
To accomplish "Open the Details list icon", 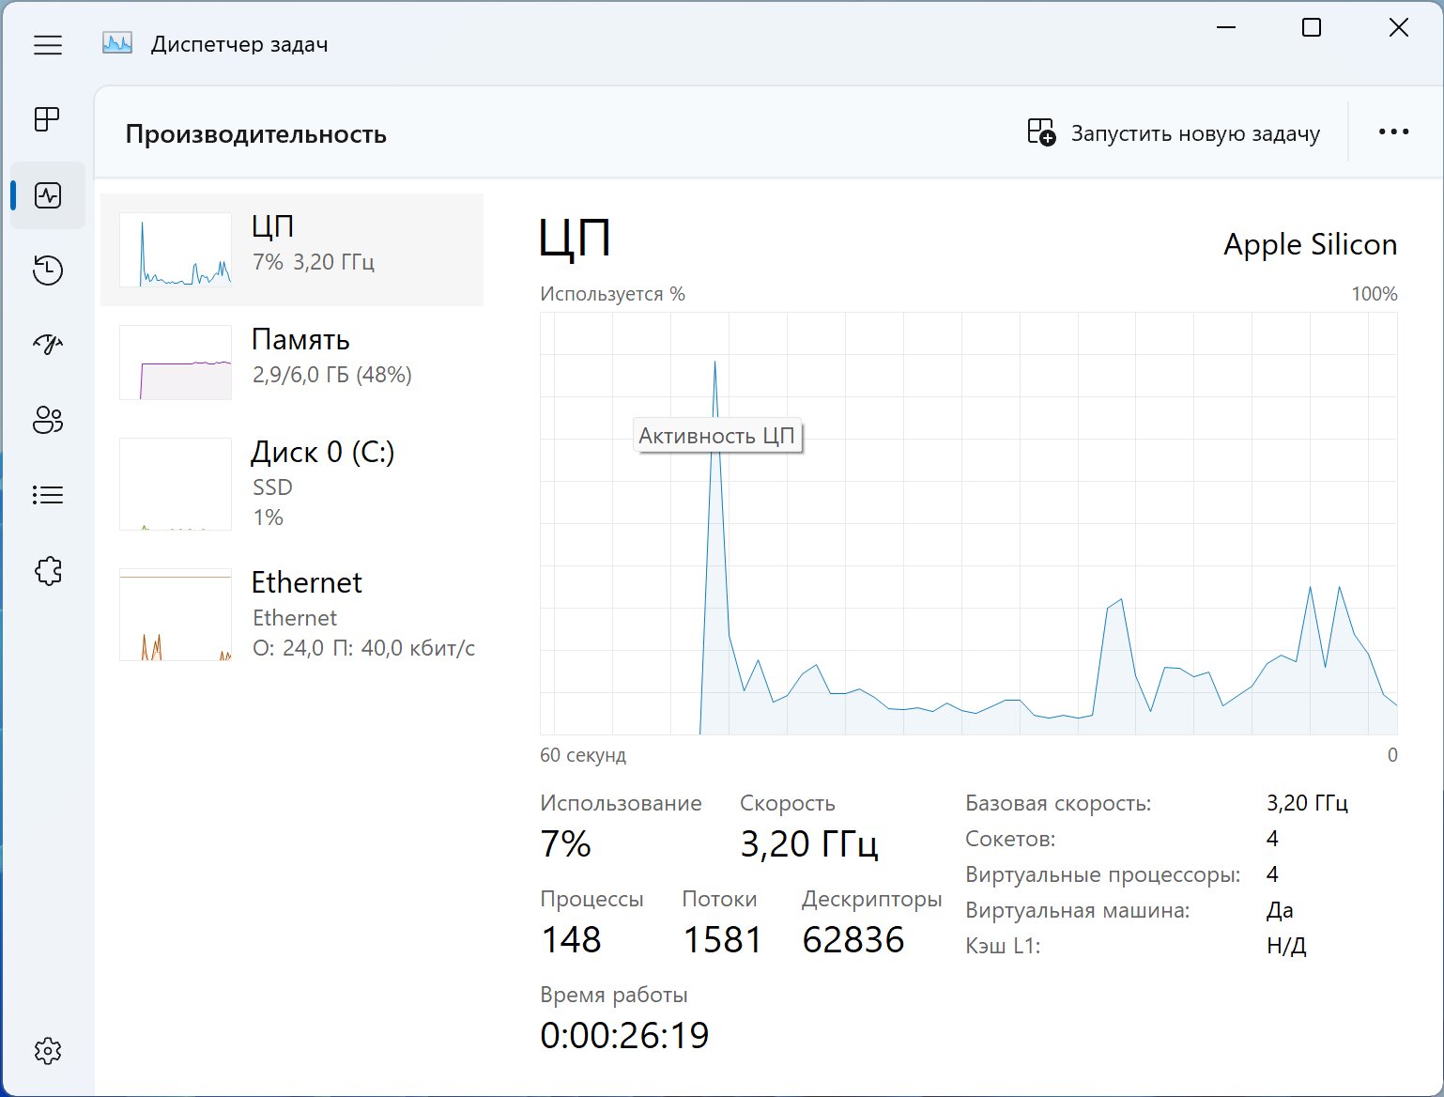I will point(48,495).
